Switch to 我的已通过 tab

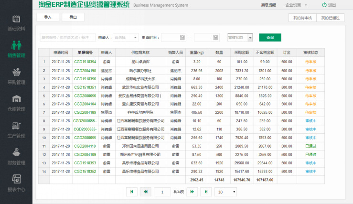[x=331, y=18]
